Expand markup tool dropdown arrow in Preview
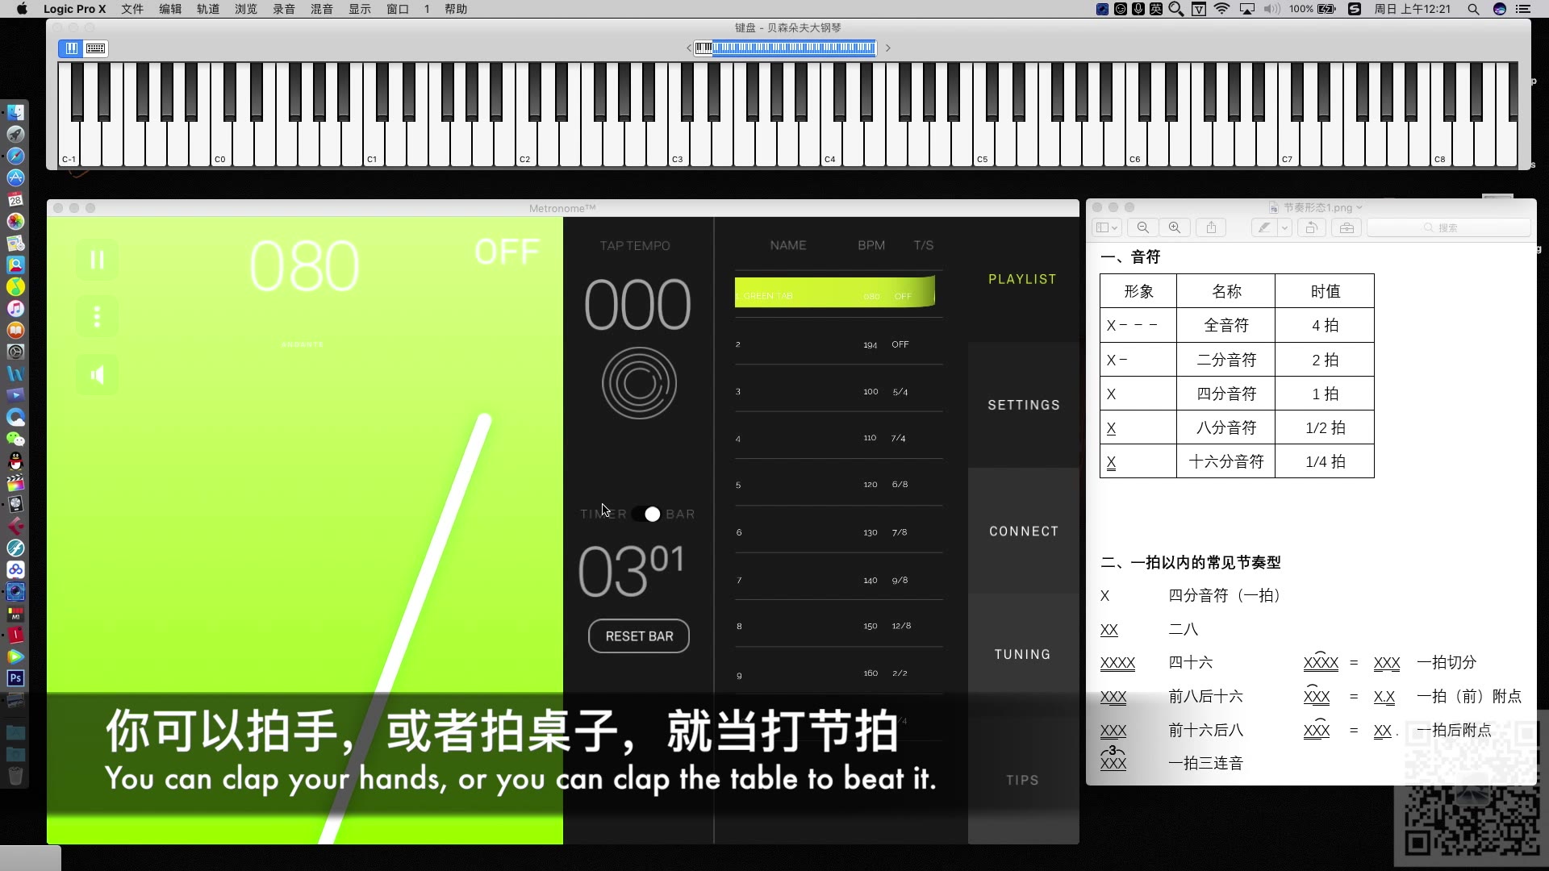 (1284, 227)
